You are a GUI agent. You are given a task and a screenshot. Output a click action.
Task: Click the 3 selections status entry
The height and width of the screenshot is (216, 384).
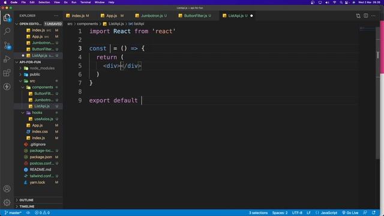pyautogui.click(x=258, y=213)
